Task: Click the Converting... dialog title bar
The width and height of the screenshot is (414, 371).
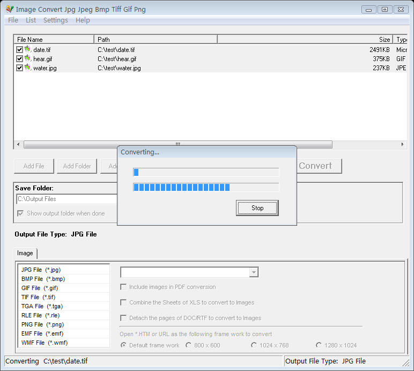Action: pos(207,152)
